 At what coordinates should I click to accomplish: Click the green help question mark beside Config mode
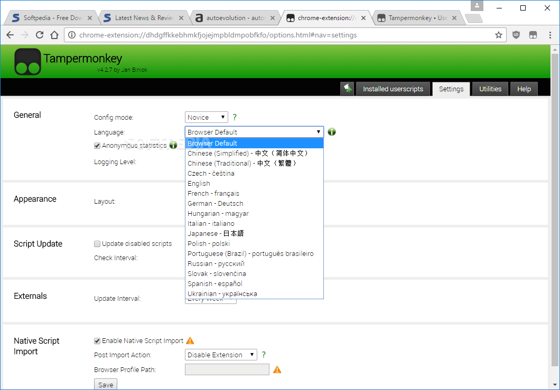235,117
